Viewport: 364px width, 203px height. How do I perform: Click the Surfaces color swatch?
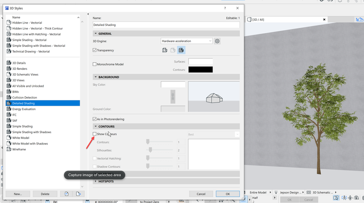201,61
